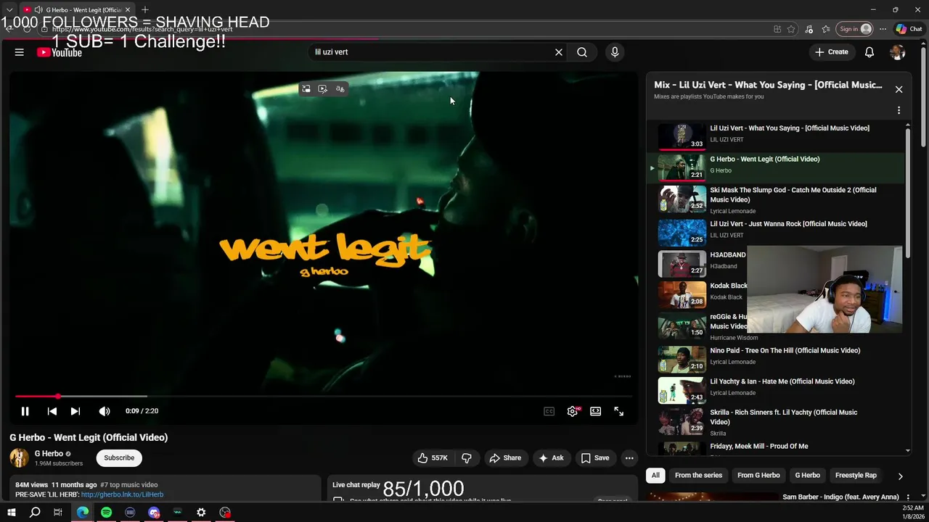Image resolution: width=929 pixels, height=522 pixels.
Task: Select the G Herbo filter chip
Action: tap(807, 476)
